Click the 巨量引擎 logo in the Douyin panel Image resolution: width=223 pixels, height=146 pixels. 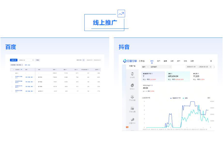pos(130,61)
